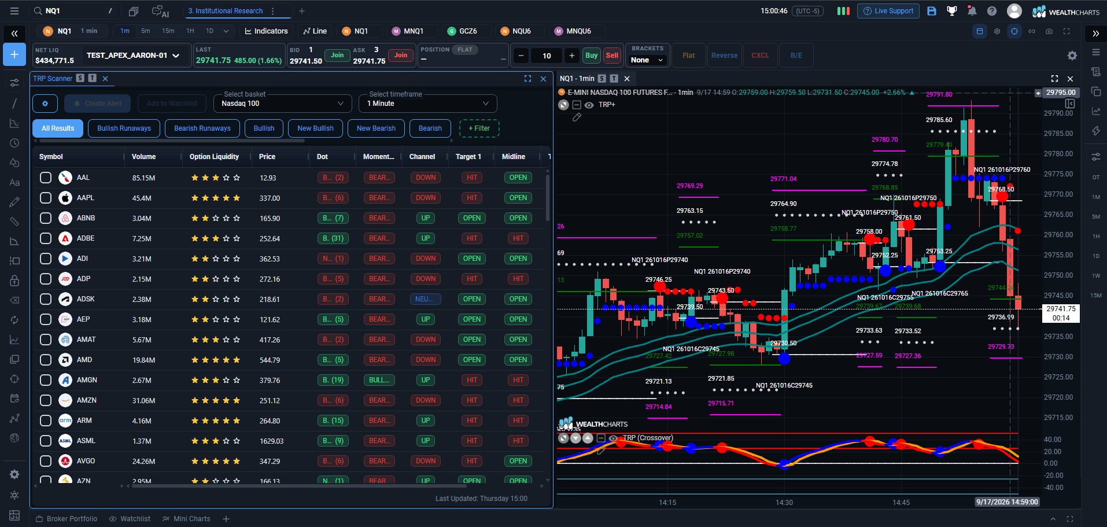The image size is (1107, 527).
Task: Toggle the crosshair target icon in toolbar
Action: (x=1014, y=31)
